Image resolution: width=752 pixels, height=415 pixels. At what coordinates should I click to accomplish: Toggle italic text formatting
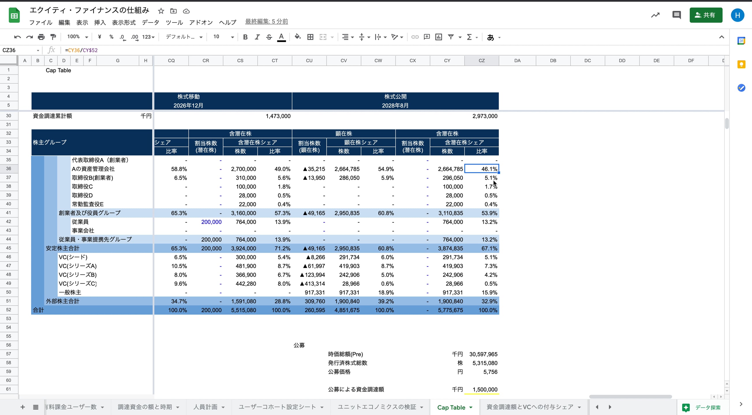tap(257, 37)
